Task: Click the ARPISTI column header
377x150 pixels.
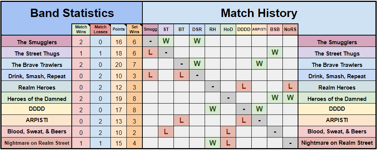Action: tap(259, 29)
